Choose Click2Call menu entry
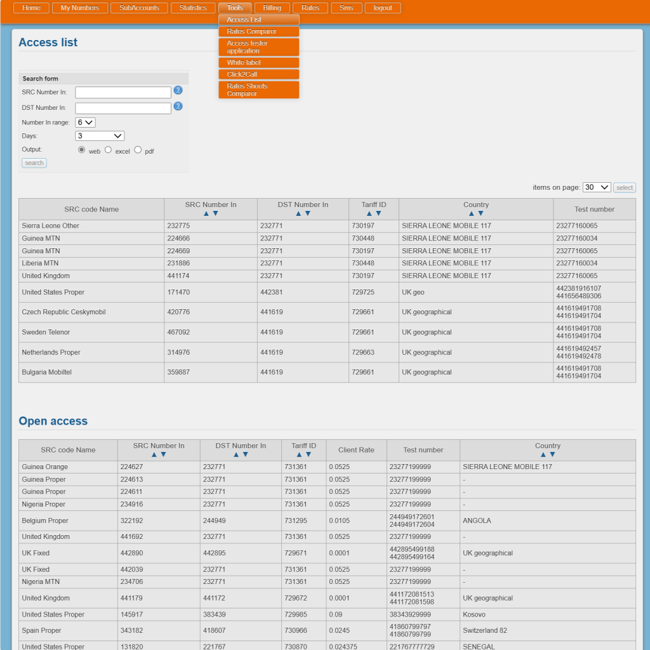Image resolution: width=650 pixels, height=650 pixels. (259, 74)
